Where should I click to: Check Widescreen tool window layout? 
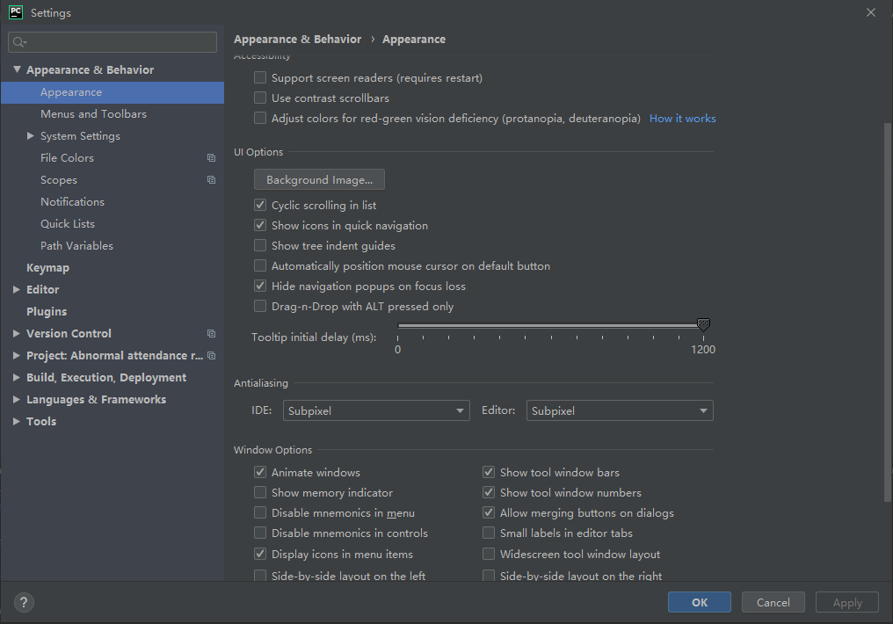click(488, 554)
